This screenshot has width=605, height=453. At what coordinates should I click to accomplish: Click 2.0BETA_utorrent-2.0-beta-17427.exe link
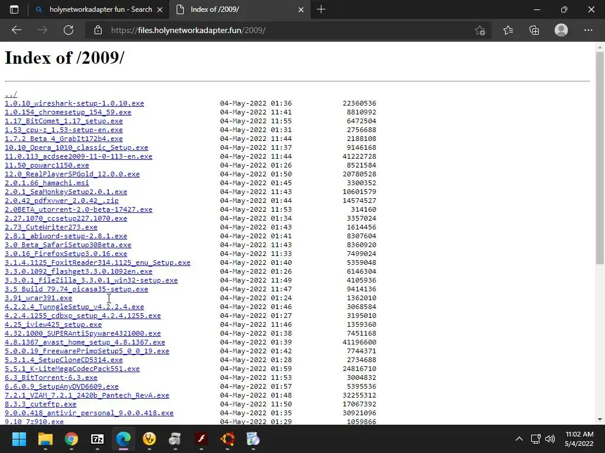click(79, 209)
